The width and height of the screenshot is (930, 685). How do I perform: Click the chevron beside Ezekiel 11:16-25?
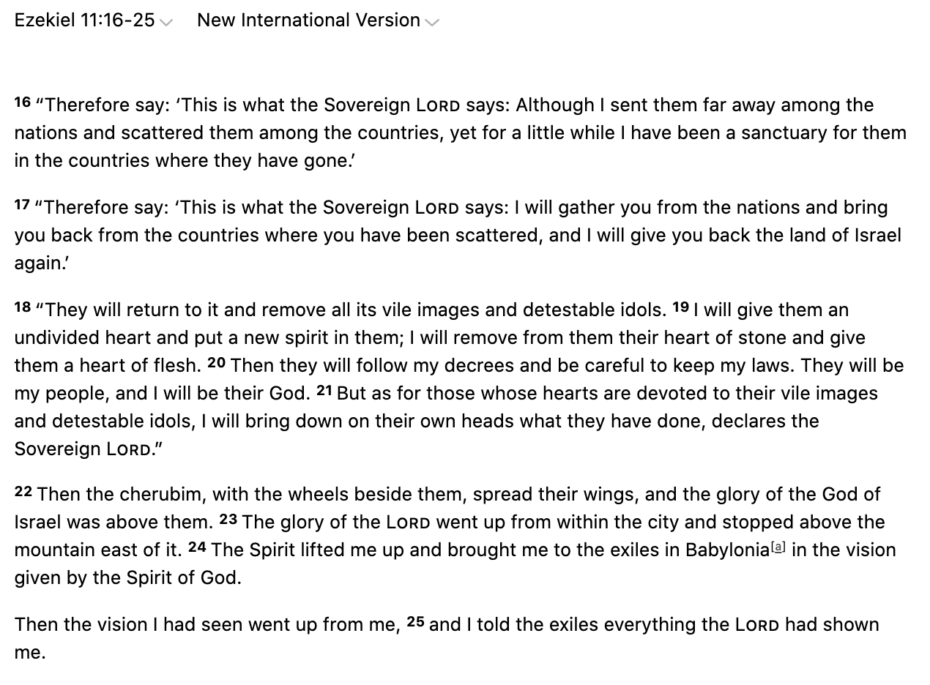(x=166, y=23)
